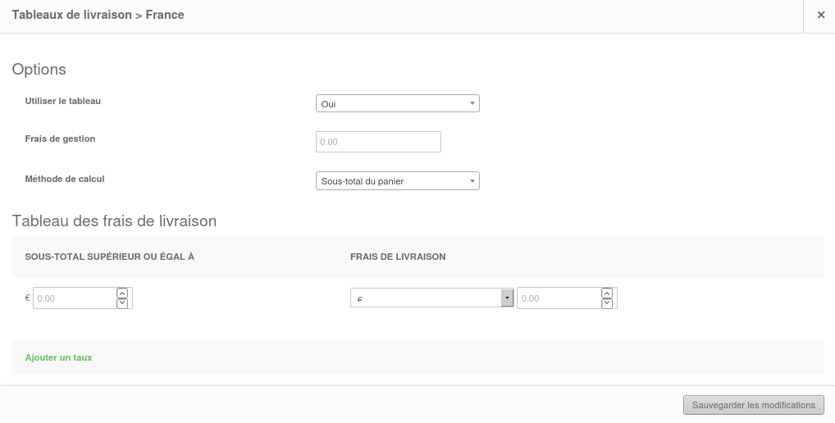This screenshot has height=423, width=835.
Task: Open the frais de livraison currency dropdown
Action: (x=432, y=298)
